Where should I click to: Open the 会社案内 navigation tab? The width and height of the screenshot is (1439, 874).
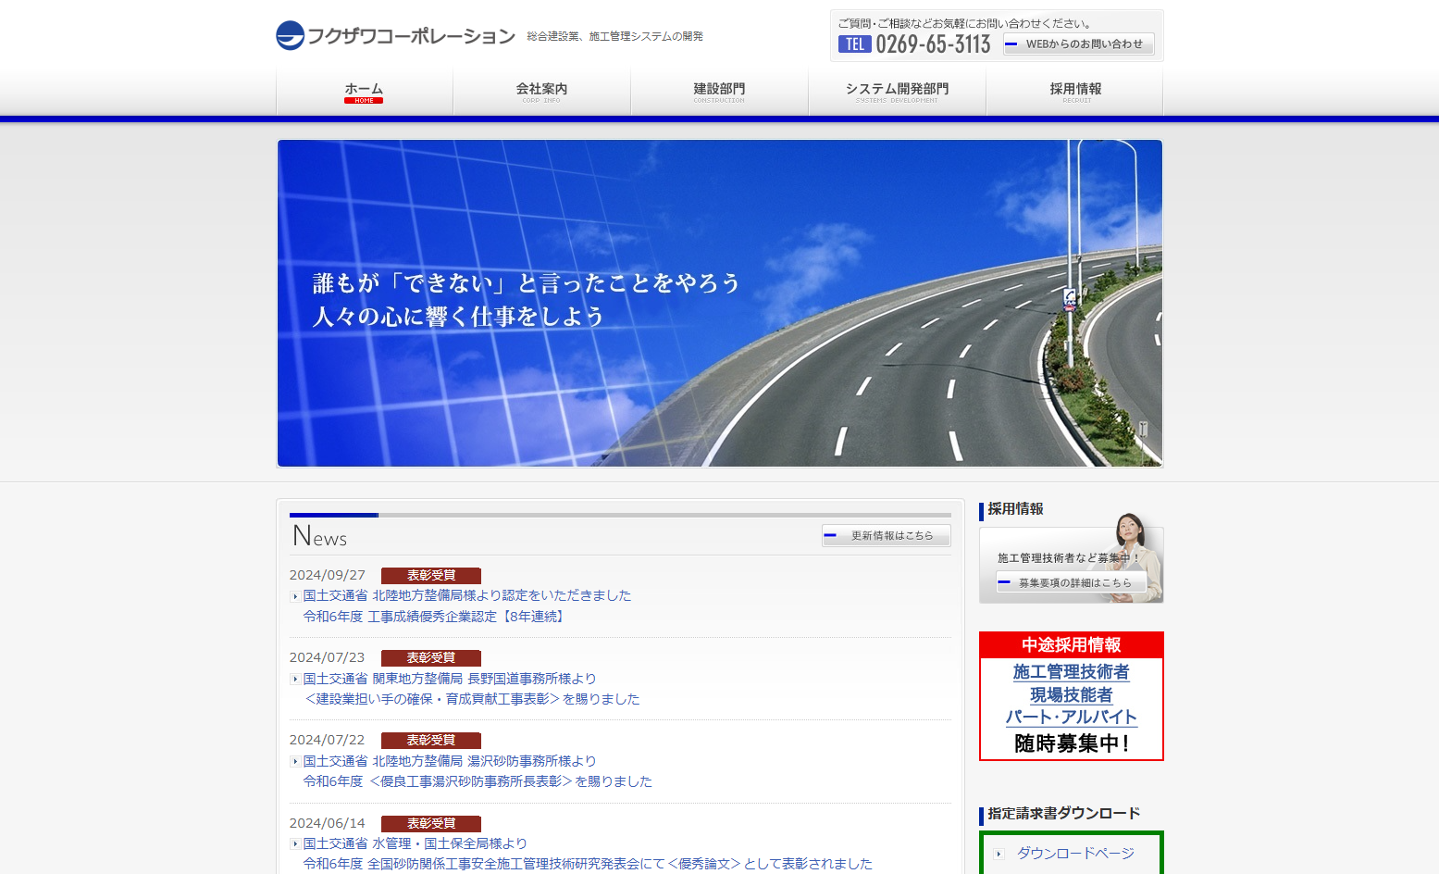click(x=541, y=92)
